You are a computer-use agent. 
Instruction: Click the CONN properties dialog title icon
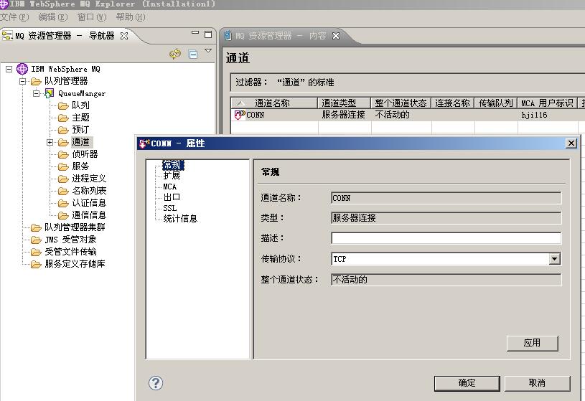(x=144, y=143)
